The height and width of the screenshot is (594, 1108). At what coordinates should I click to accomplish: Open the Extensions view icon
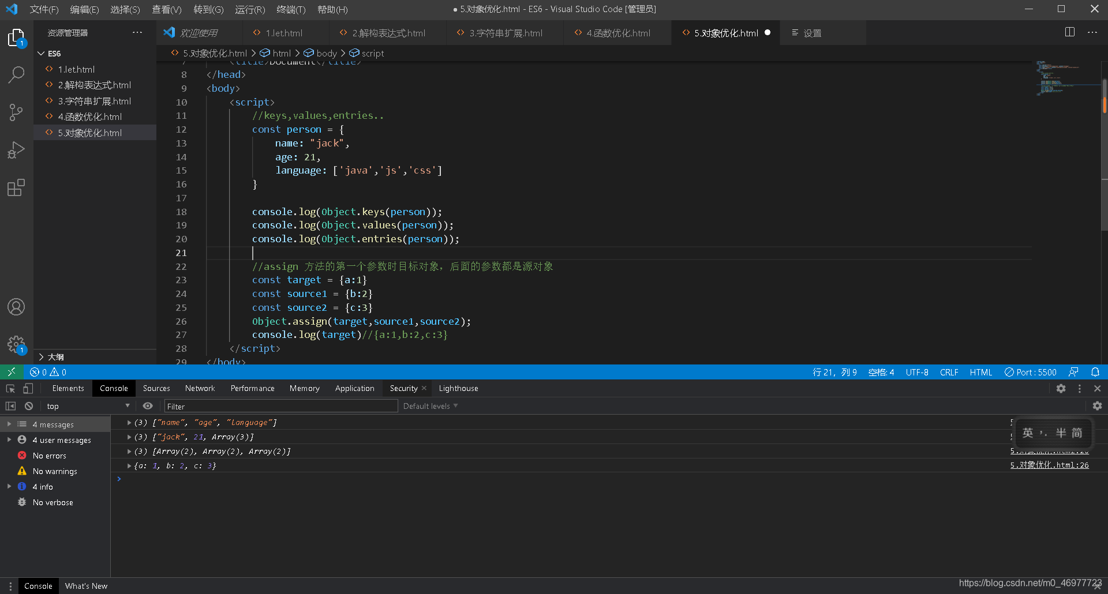pos(16,187)
